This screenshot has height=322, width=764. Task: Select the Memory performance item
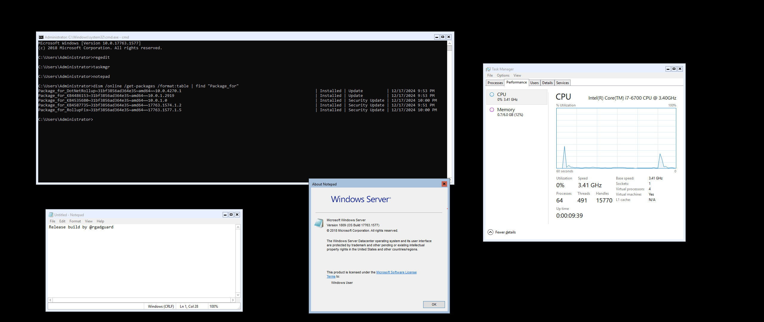coord(517,112)
